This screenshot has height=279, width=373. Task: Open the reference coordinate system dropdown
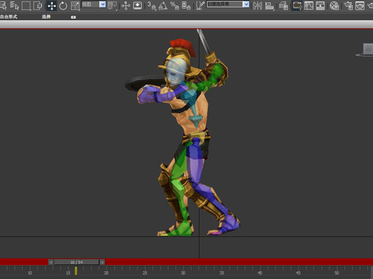pyautogui.click(x=94, y=4)
